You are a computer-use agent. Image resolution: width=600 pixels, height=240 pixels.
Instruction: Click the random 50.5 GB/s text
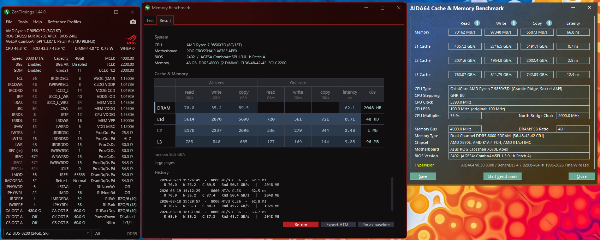coord(170,154)
